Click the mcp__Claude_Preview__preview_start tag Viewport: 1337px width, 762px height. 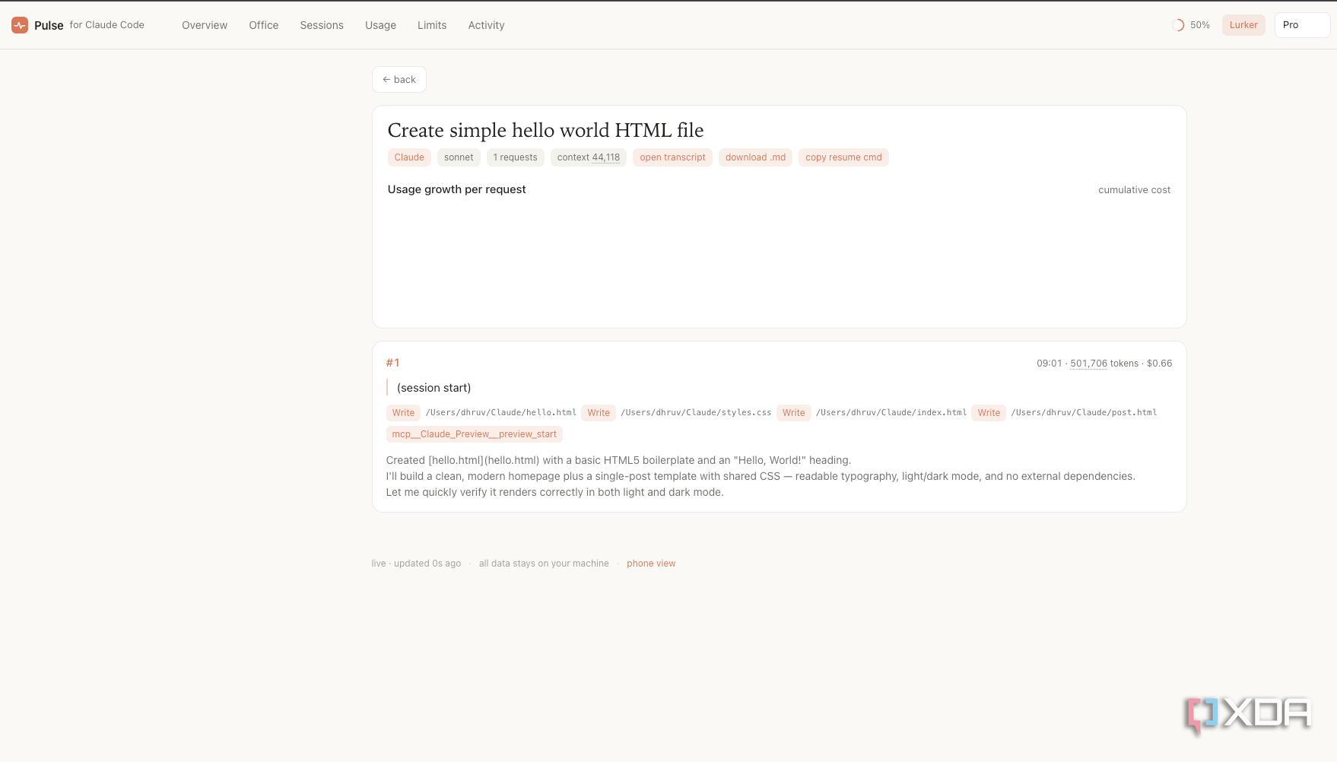[x=475, y=434]
